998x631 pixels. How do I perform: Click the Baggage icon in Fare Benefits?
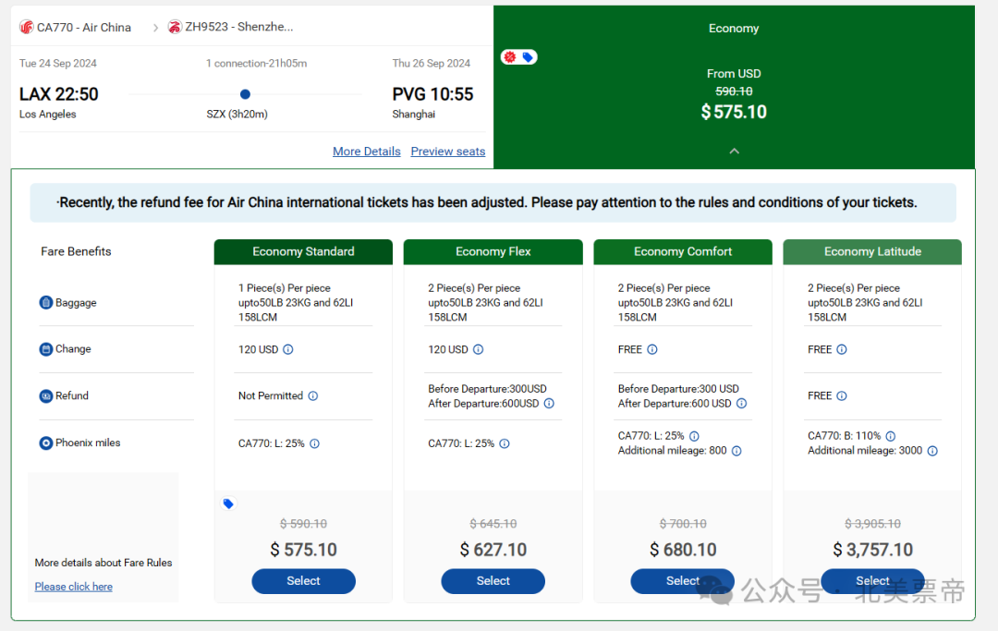46,303
